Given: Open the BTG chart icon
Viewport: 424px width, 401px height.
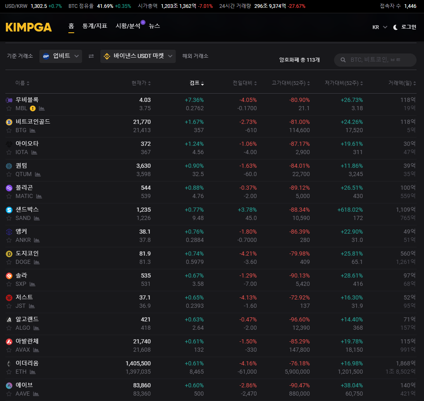Looking at the screenshot, I should click(32, 130).
